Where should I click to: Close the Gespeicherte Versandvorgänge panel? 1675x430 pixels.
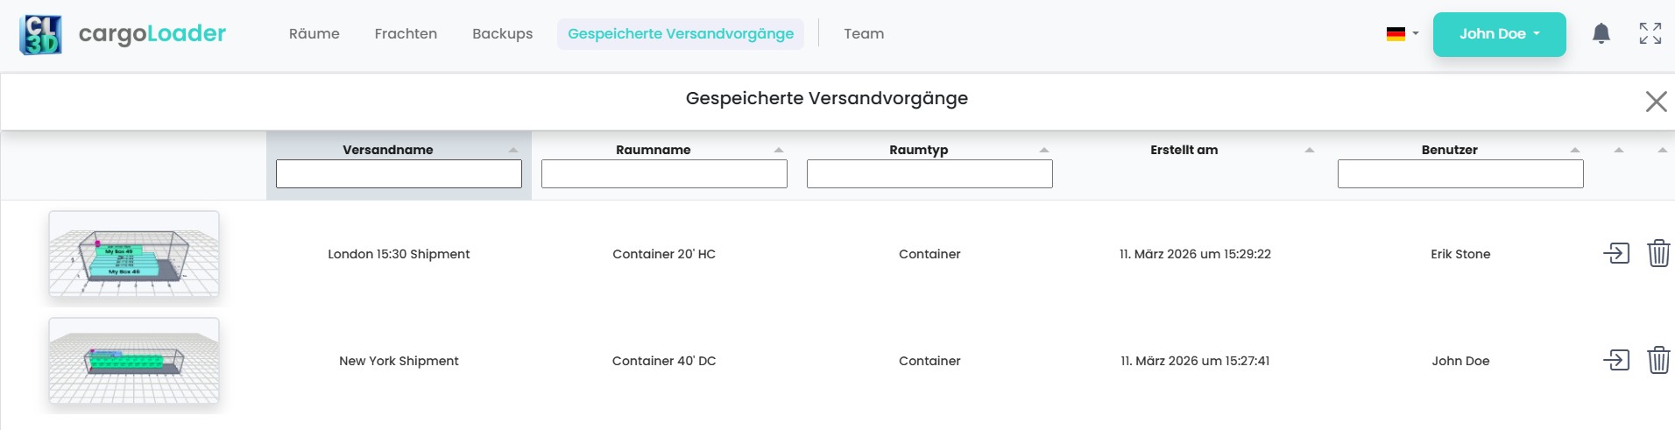(x=1655, y=102)
